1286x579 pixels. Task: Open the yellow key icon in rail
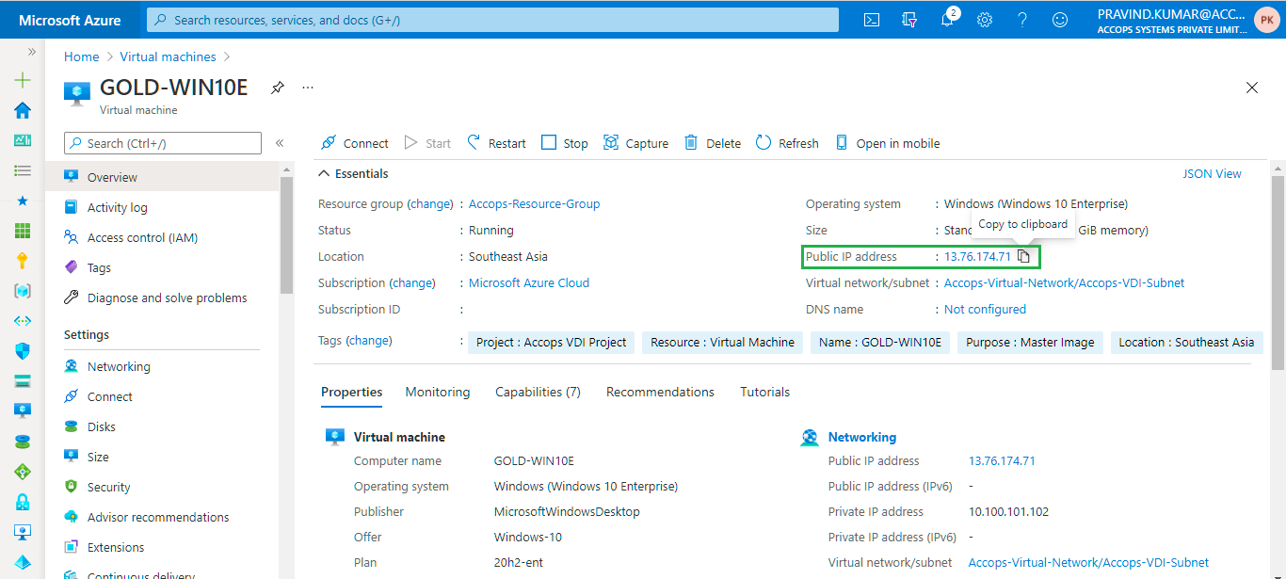[23, 261]
